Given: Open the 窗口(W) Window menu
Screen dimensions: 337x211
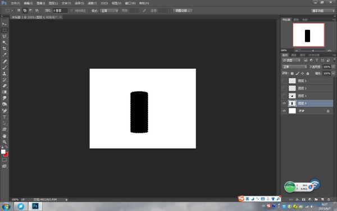Looking at the screenshot, I should pos(130,3).
